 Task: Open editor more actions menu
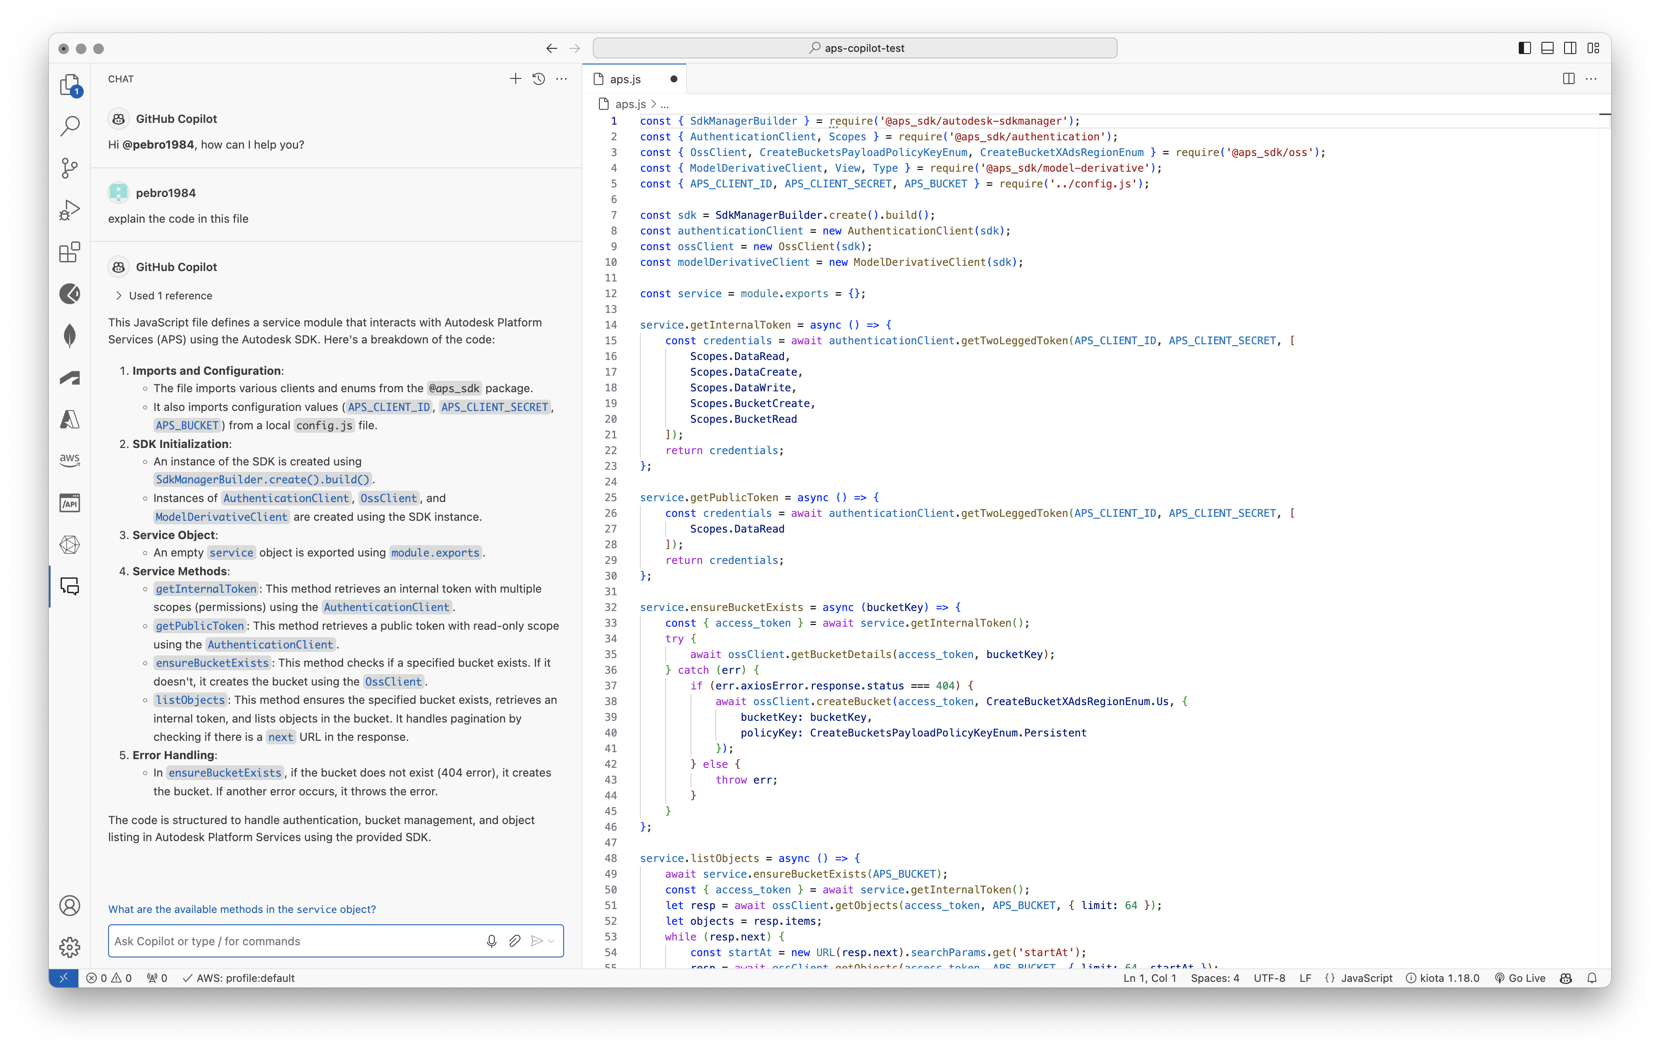point(1591,78)
